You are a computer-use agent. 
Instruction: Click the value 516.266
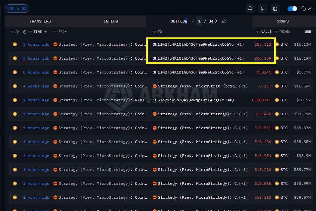pos(263,142)
